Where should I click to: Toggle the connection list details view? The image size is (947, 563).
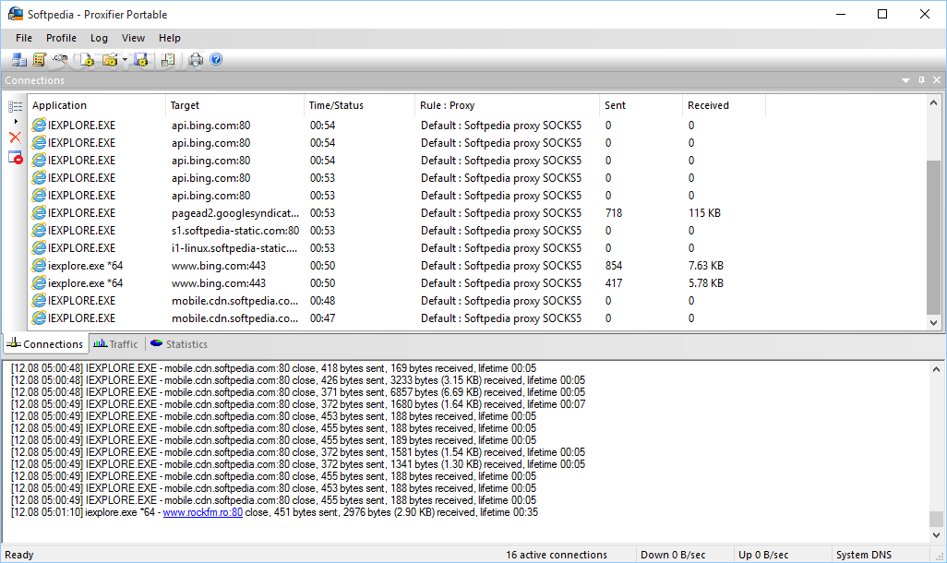click(x=15, y=106)
